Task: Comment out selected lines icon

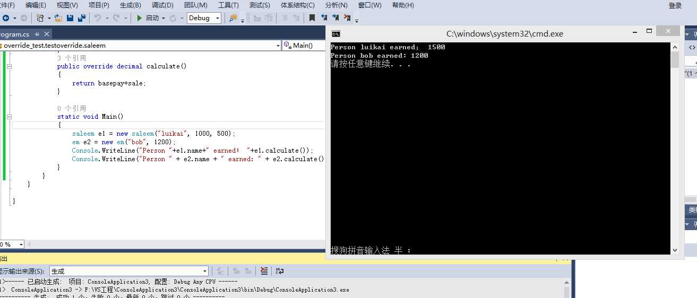Action: click(285, 18)
